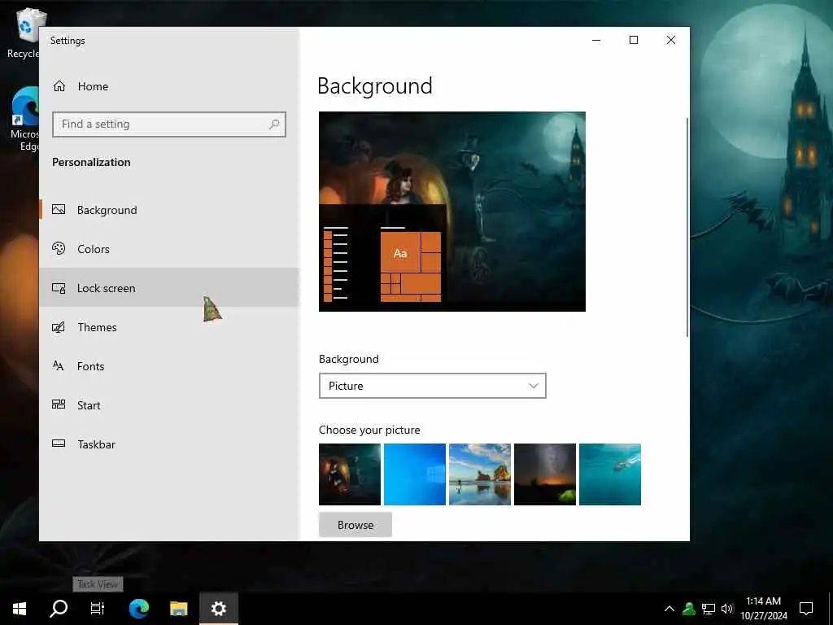Click the search magnifier in Find a setting
This screenshot has width=833, height=625.
coord(274,125)
